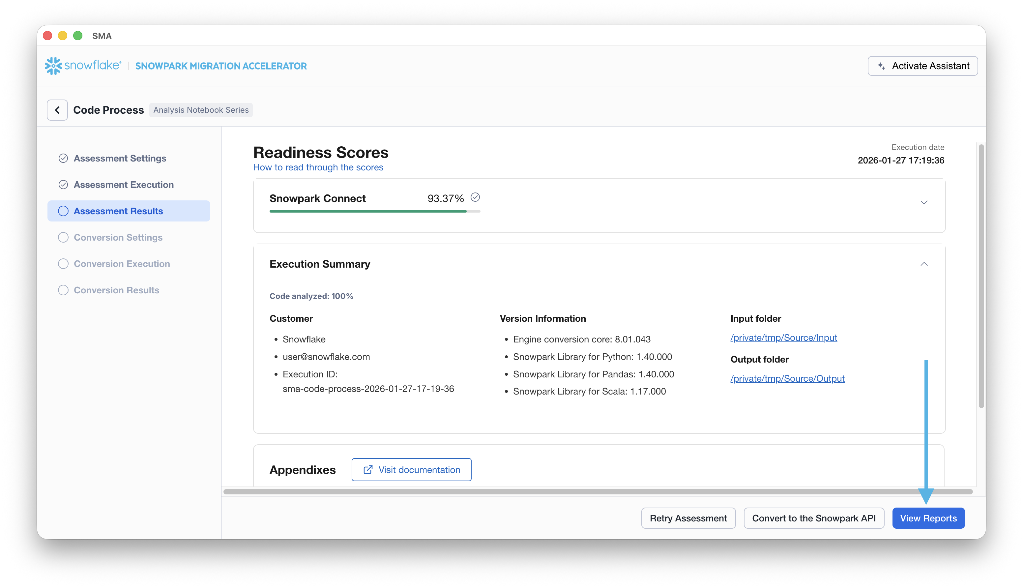Expand the Snowpark Connect score card
The image size is (1023, 588).
924,202
